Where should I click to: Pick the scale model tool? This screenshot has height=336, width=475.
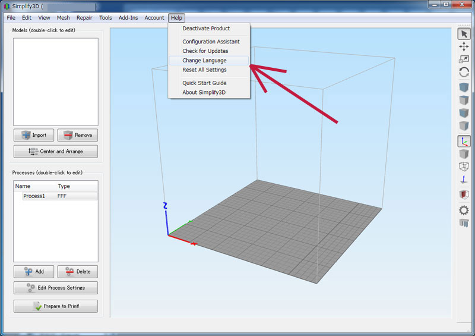[464, 59]
